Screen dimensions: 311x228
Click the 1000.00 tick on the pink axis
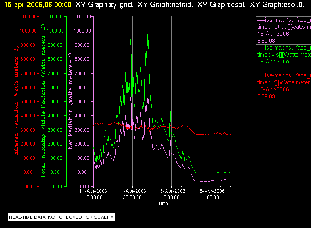point(81,31)
